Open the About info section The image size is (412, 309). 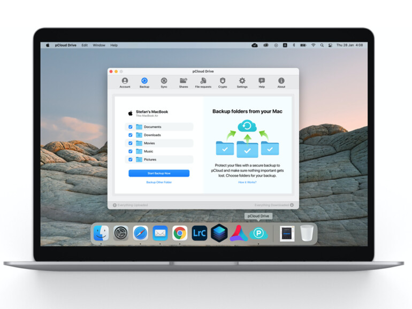(281, 83)
